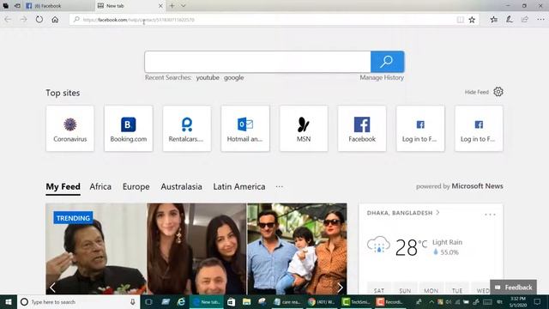
Task: Set these tabs aside icon
Action: pyautogui.click(x=17, y=6)
